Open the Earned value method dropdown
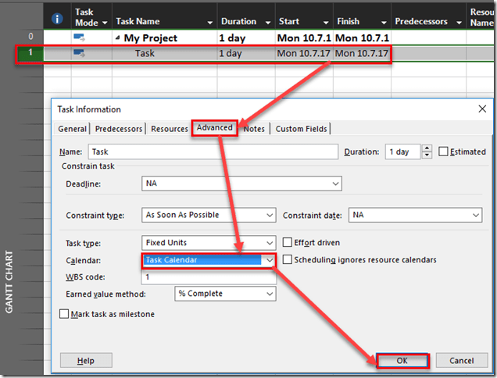Screen dimensions: 497x378 (x=270, y=294)
